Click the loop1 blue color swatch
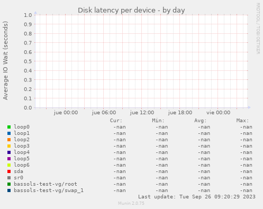263x209 pixels. 9,133
